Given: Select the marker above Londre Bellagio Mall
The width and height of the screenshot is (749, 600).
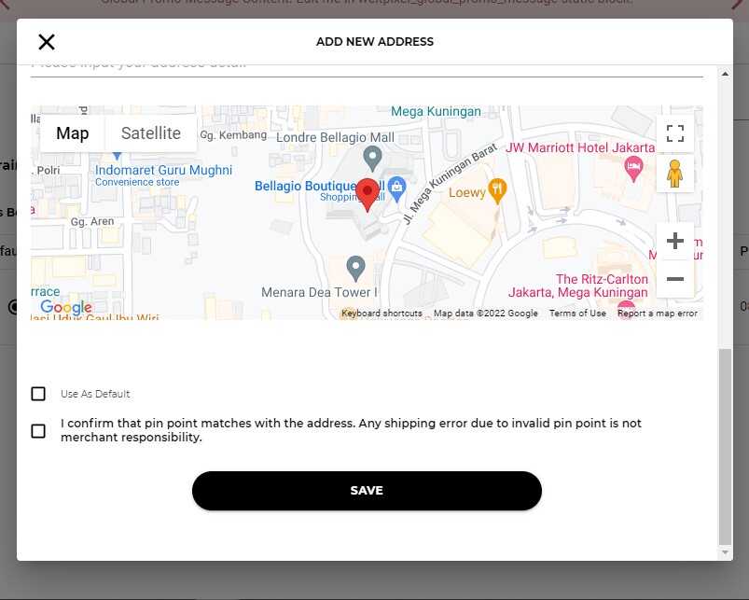Looking at the screenshot, I should [373, 155].
